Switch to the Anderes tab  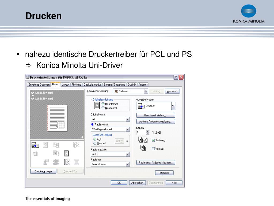click(x=143, y=84)
